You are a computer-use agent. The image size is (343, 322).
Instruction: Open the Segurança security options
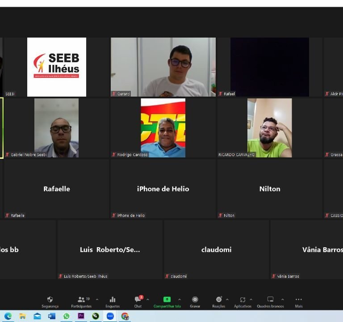click(50, 301)
